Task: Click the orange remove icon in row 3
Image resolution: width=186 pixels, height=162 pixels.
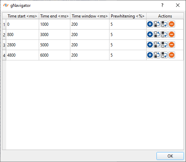Action: tap(172, 45)
